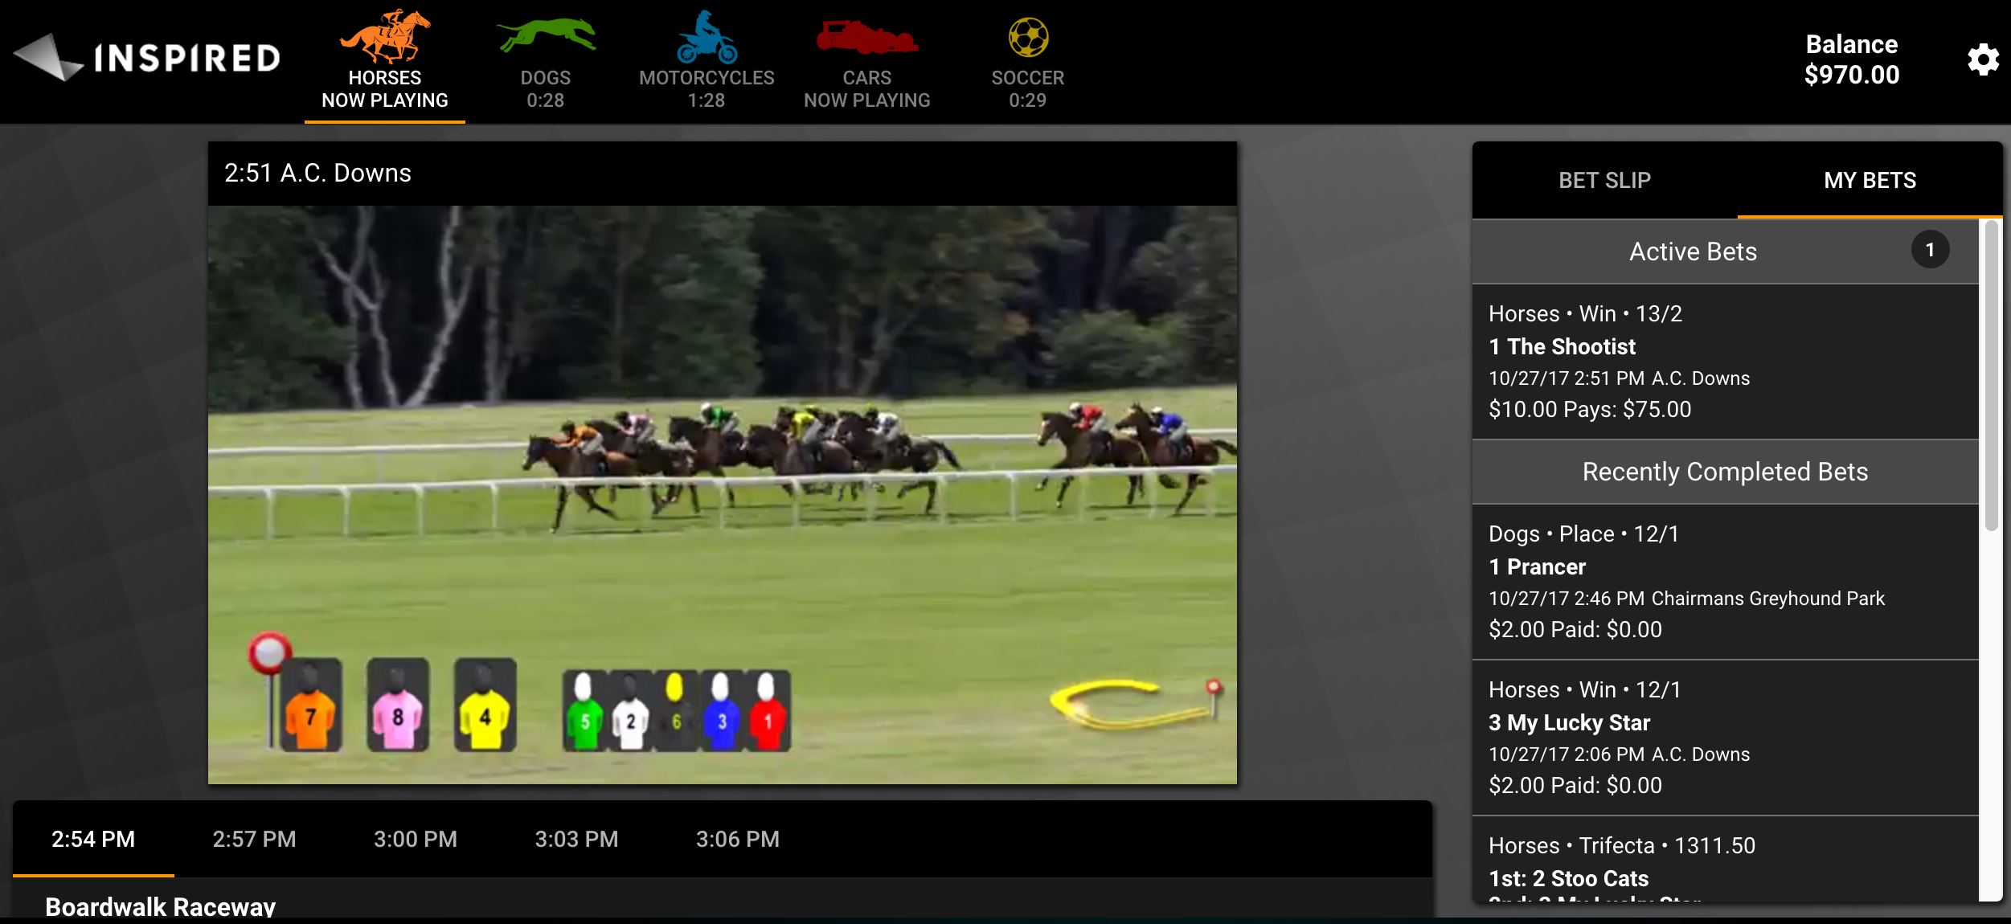Viewport: 2011px width, 924px height.
Task: Open settings gear icon
Action: click(x=1982, y=60)
